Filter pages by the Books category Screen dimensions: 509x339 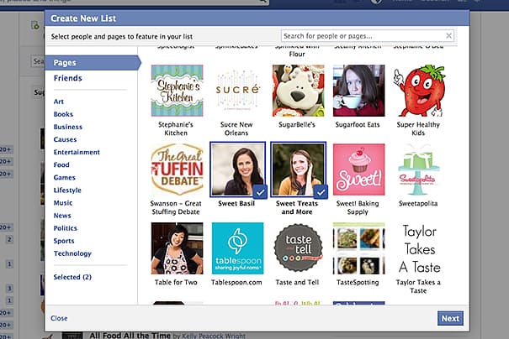coord(63,114)
